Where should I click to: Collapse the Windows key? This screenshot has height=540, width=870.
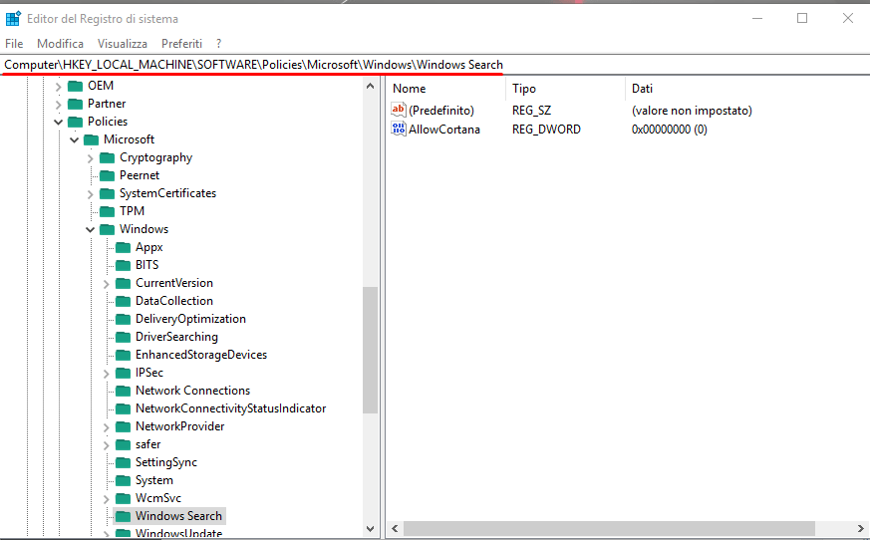tap(91, 230)
